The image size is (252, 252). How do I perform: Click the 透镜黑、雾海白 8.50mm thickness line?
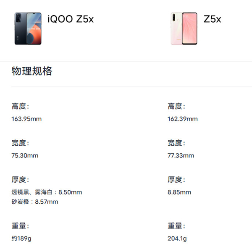pyautogui.click(x=47, y=192)
